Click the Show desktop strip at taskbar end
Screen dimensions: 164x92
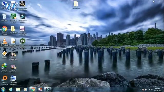163,90
